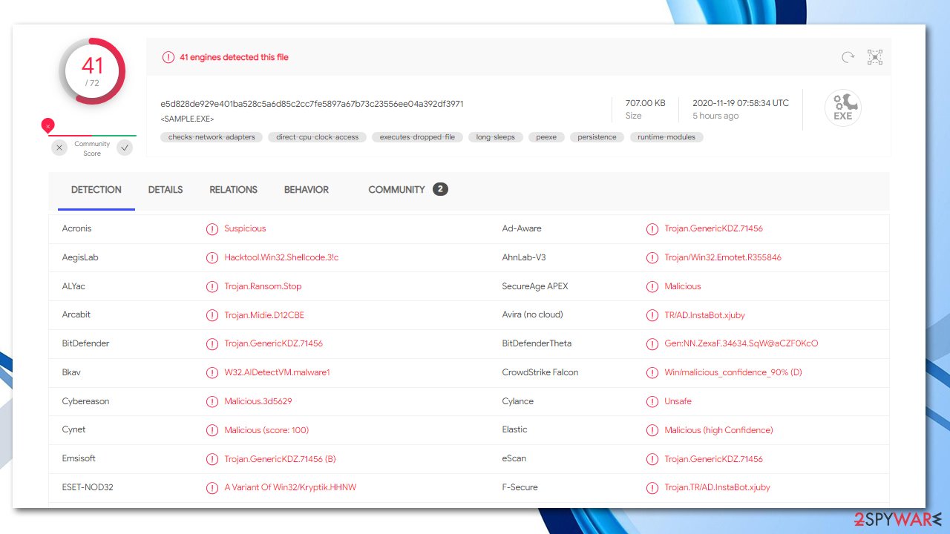Click warning icon in SecureAge APEX row
Viewport: 950px width, 534px height.
pos(652,286)
